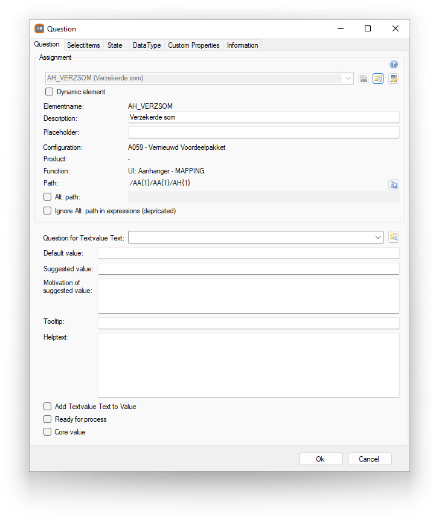Click the Cancel button
433x516 pixels.
369,459
